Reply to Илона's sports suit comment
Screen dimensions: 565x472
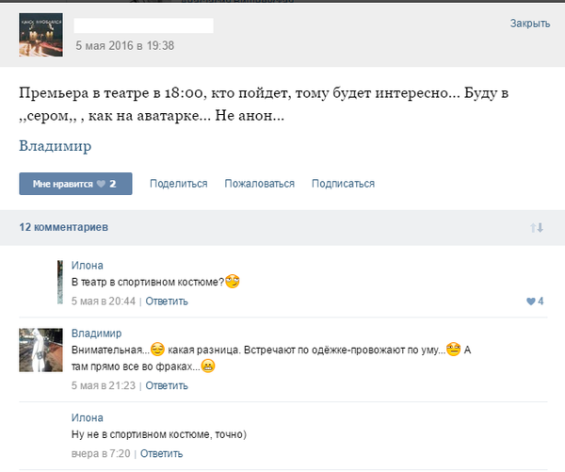pyautogui.click(x=167, y=301)
